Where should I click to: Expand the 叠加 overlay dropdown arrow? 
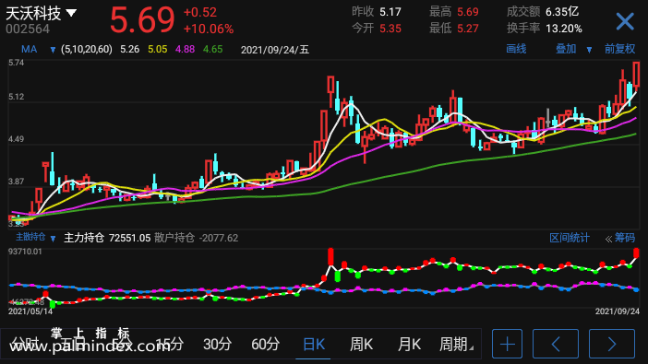[x=589, y=50]
